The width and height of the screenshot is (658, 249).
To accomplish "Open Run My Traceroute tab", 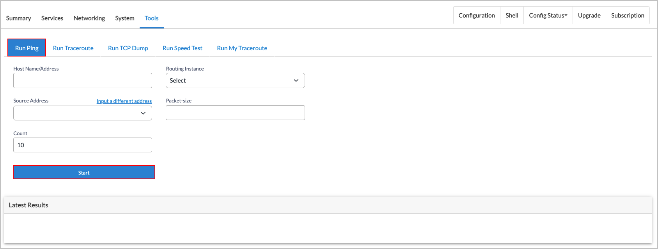I will click(242, 48).
